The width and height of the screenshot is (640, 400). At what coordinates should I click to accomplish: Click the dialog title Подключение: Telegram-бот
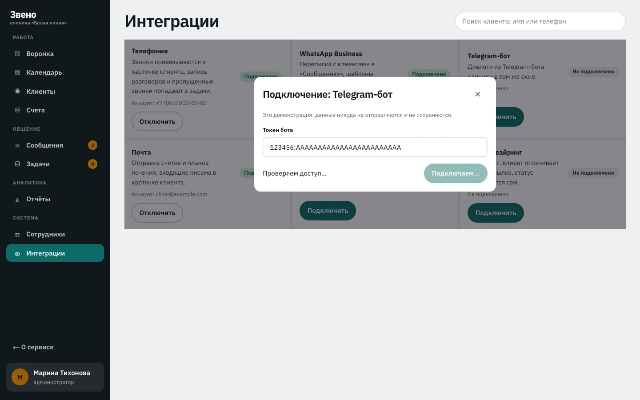tap(328, 94)
